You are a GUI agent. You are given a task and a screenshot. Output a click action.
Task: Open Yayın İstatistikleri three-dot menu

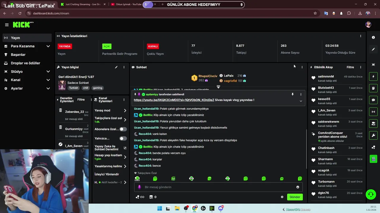(361, 36)
